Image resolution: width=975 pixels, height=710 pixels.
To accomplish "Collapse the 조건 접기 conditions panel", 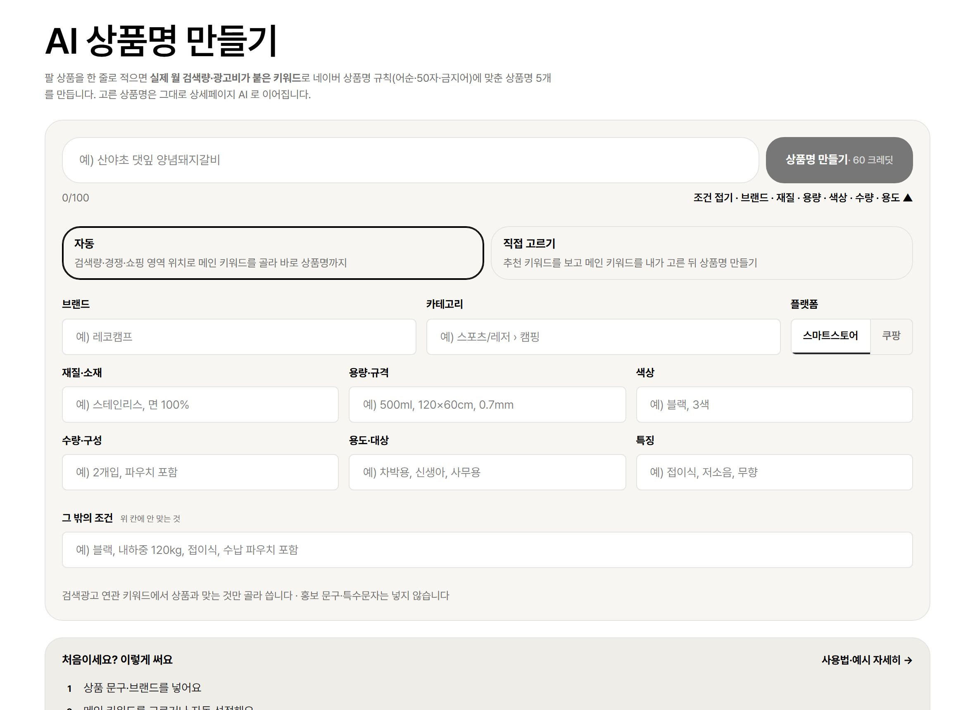I will pyautogui.click(x=803, y=198).
